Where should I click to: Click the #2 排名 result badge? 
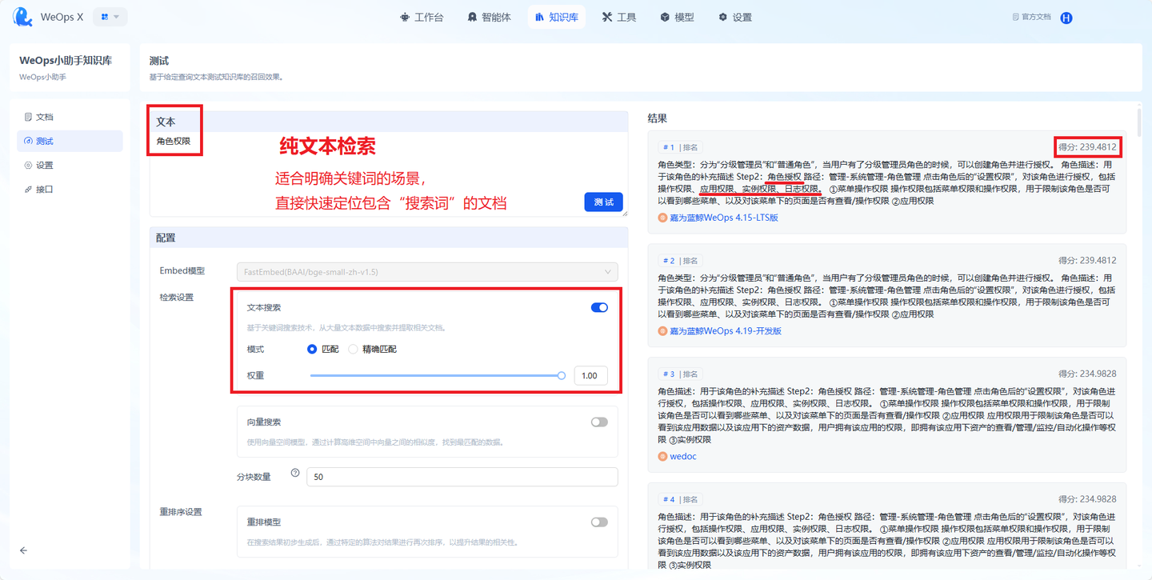click(680, 261)
